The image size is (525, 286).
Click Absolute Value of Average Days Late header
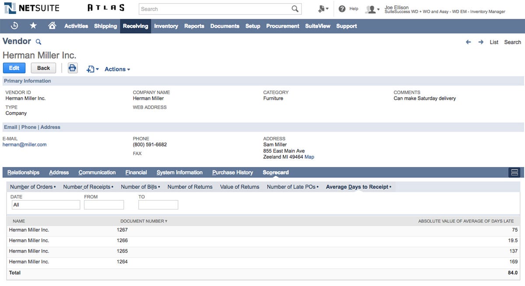click(466, 221)
